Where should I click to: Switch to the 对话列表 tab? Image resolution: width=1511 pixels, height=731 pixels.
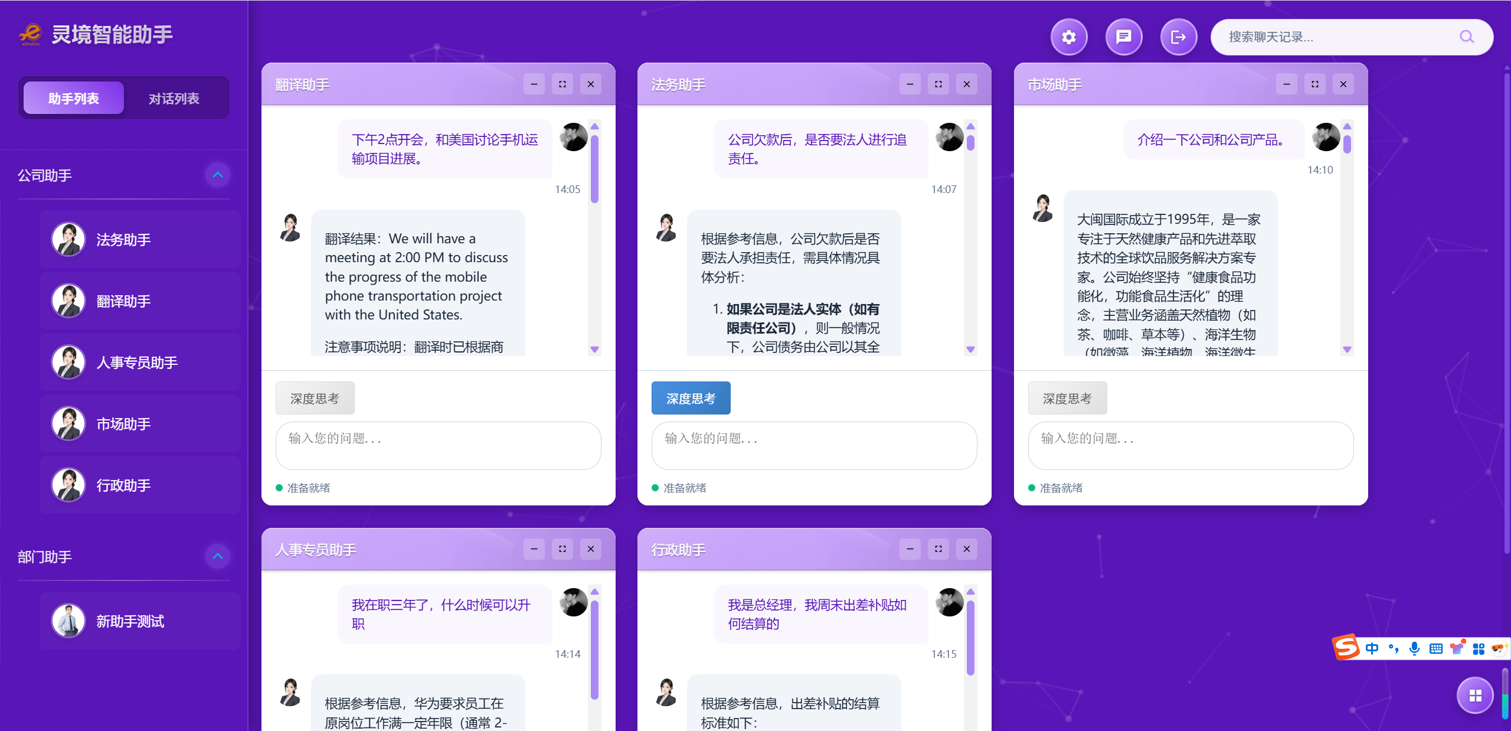pos(174,99)
